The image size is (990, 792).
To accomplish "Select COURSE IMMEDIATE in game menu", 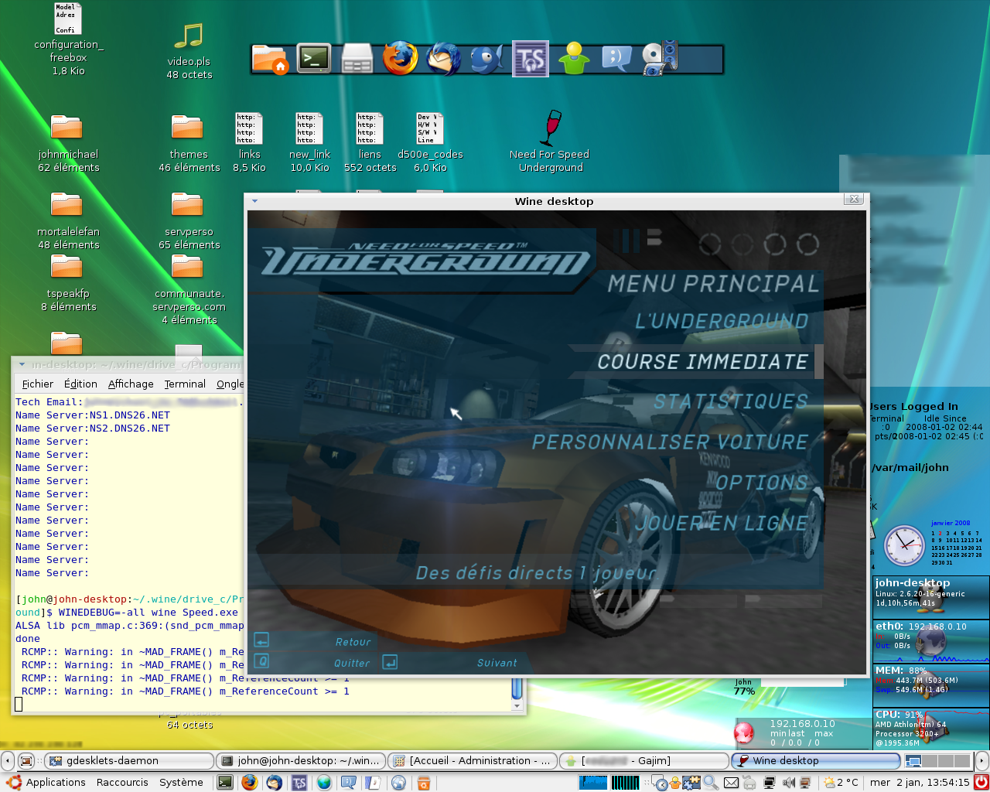I will [702, 361].
